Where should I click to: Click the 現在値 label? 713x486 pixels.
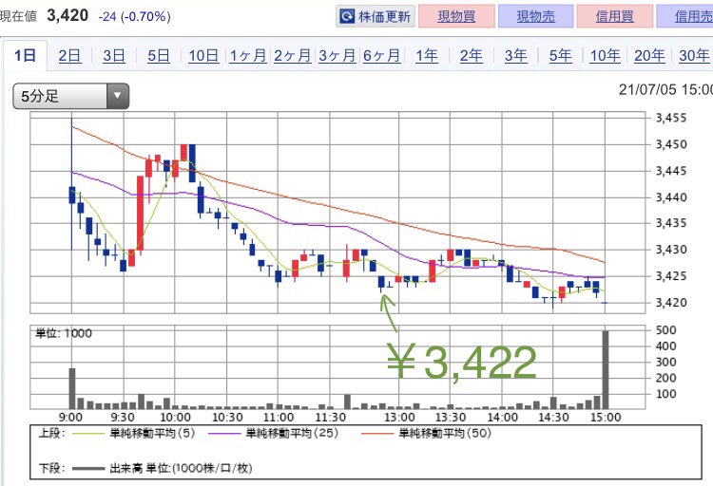pyautogui.click(x=18, y=17)
